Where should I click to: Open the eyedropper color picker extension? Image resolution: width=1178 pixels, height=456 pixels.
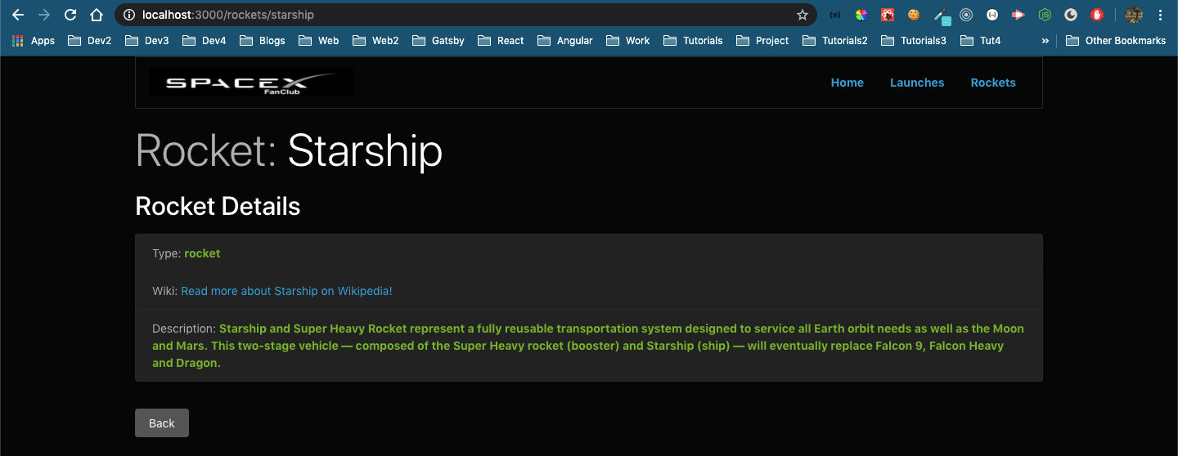pos(941,16)
